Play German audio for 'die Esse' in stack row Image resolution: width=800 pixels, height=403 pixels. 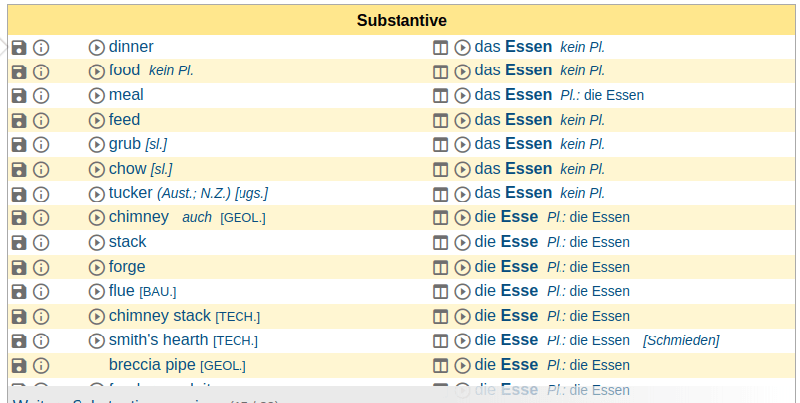click(x=462, y=242)
